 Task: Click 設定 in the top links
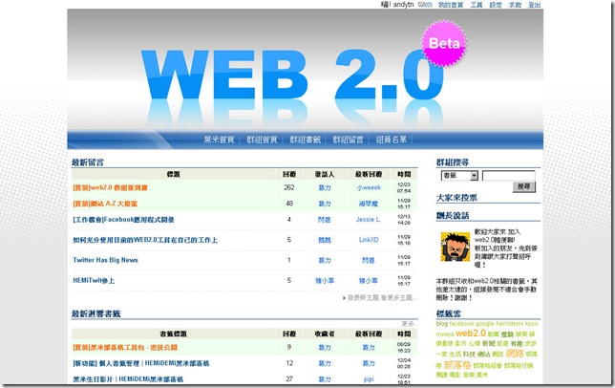click(x=496, y=5)
